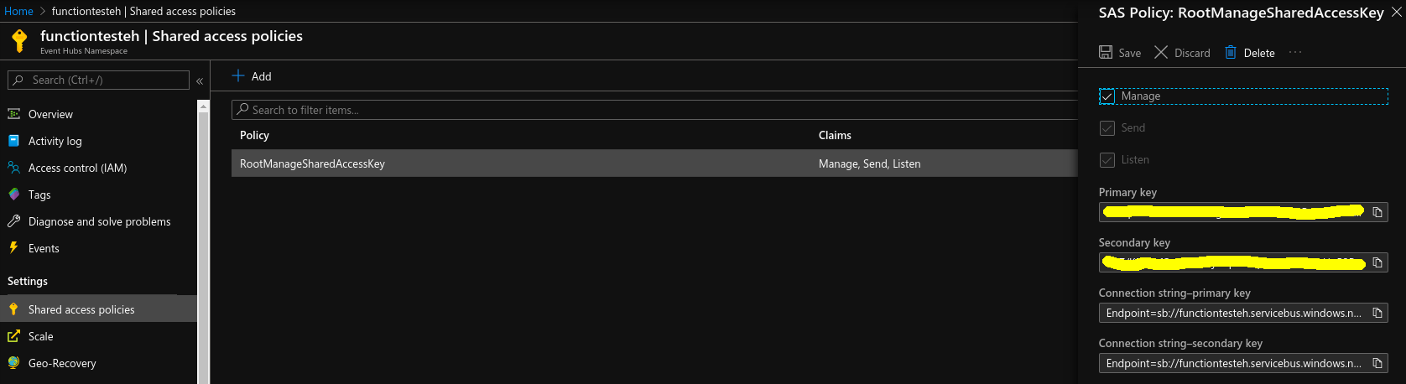Click the search magnifier icon in sidebar
1406x384 pixels.
pyautogui.click(x=18, y=80)
